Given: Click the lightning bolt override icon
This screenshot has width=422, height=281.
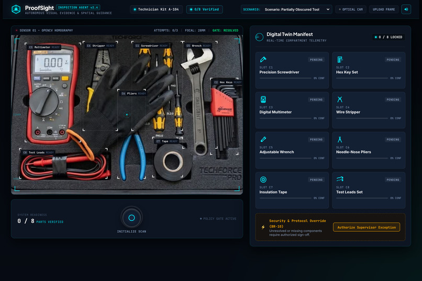Looking at the screenshot, I should click(x=263, y=227).
